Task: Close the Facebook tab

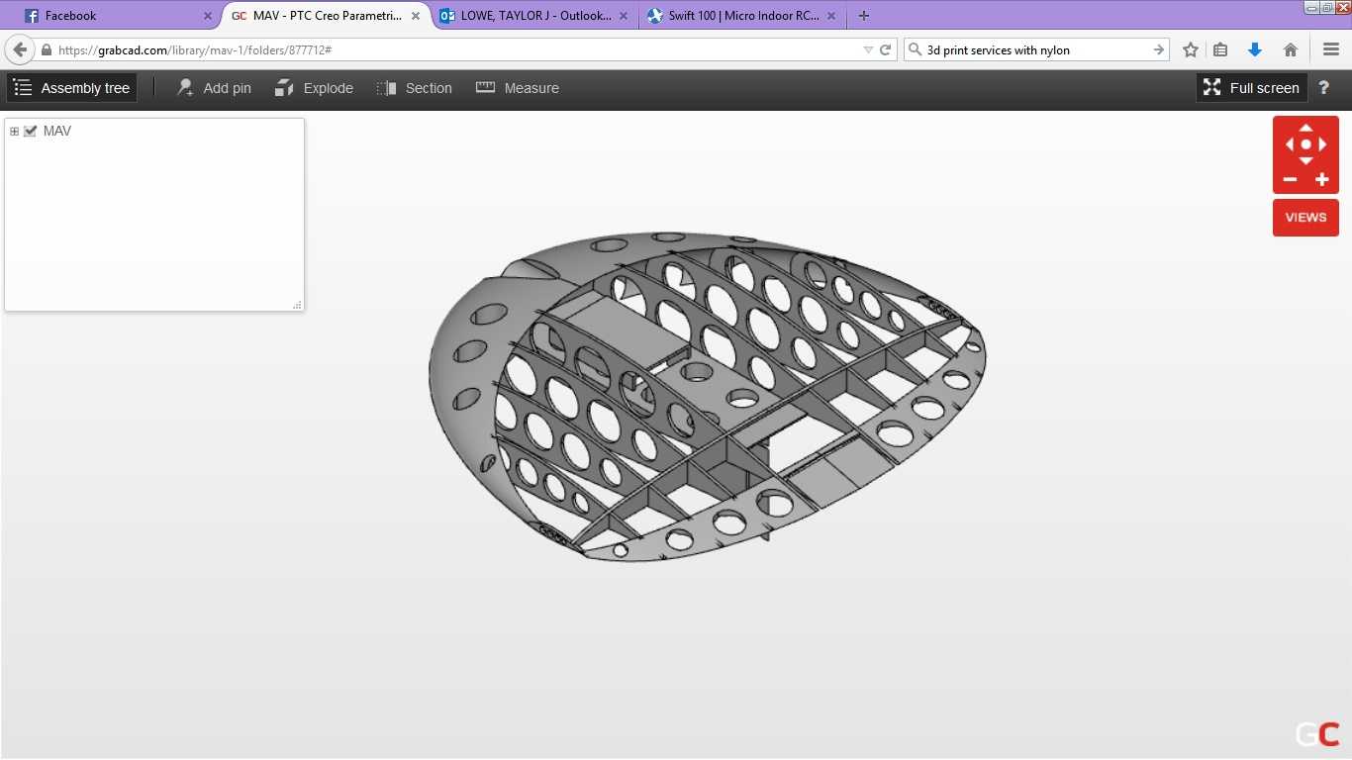Action: pos(208,16)
